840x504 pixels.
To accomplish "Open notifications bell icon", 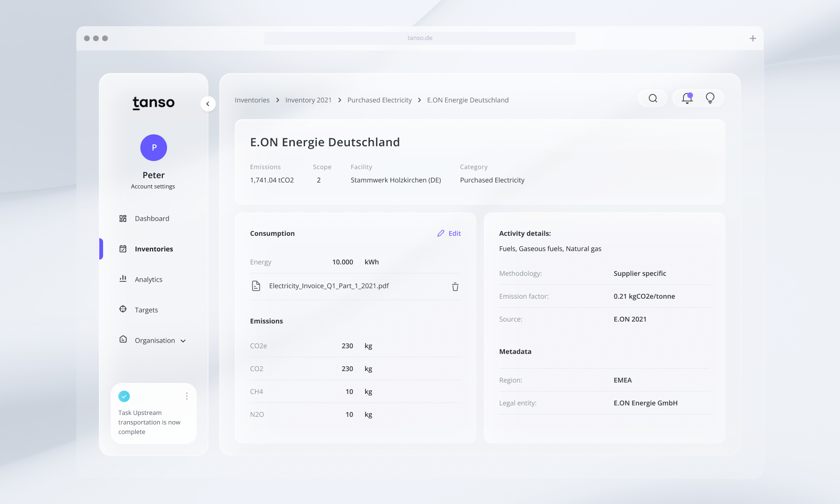I will (687, 98).
